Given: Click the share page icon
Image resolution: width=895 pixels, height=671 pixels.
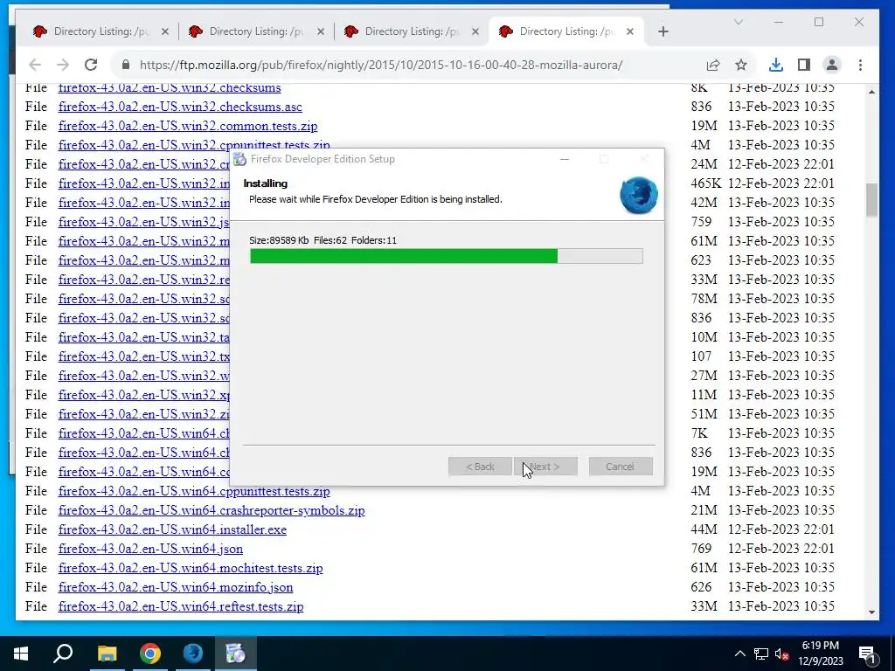Looking at the screenshot, I should pos(713,65).
